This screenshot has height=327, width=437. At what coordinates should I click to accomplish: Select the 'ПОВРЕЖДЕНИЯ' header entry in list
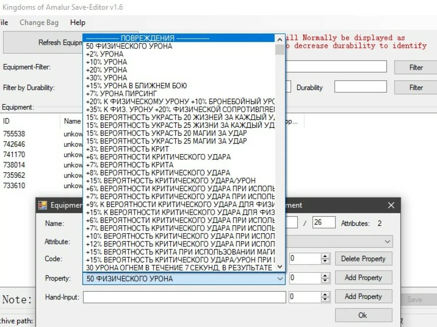point(179,38)
